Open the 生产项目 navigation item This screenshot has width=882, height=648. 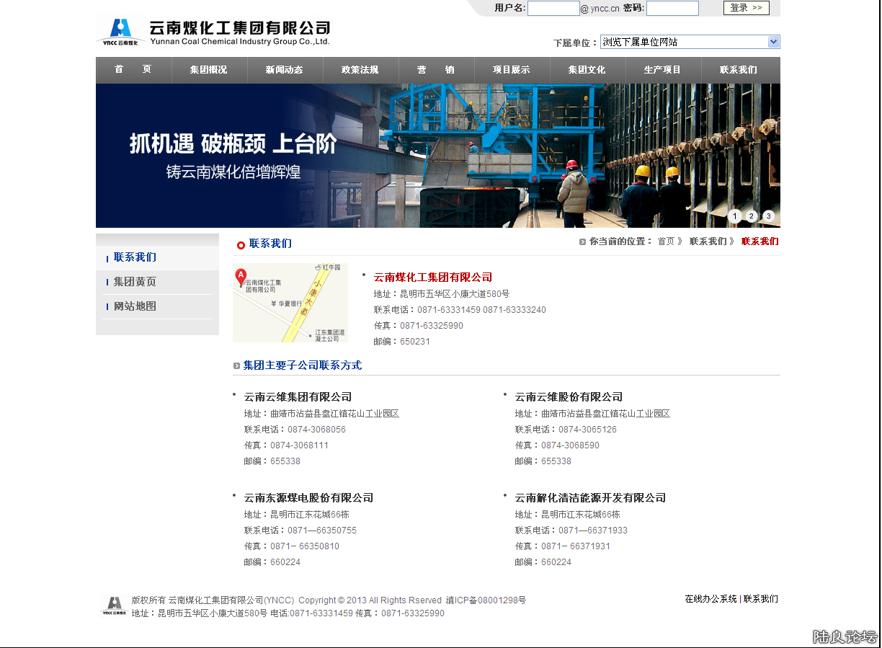(x=662, y=70)
